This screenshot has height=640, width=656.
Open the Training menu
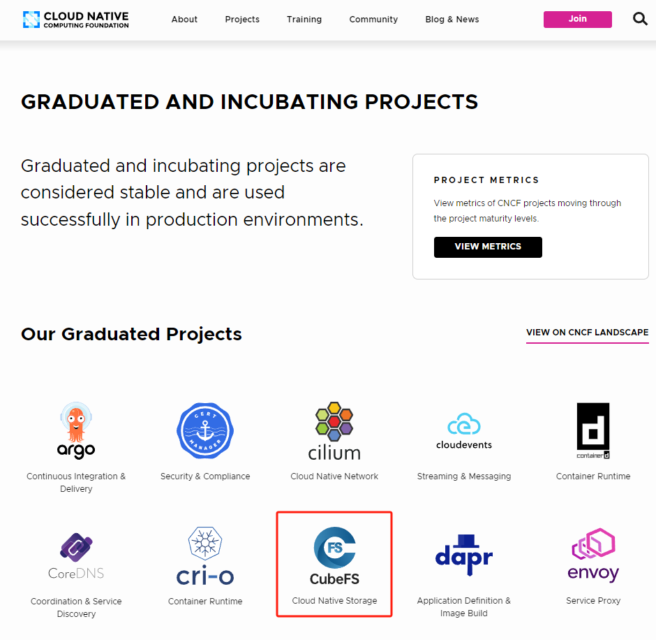pos(304,20)
